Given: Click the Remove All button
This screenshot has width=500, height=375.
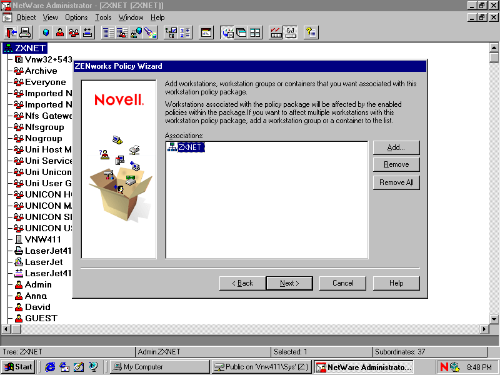Looking at the screenshot, I should click(396, 182).
